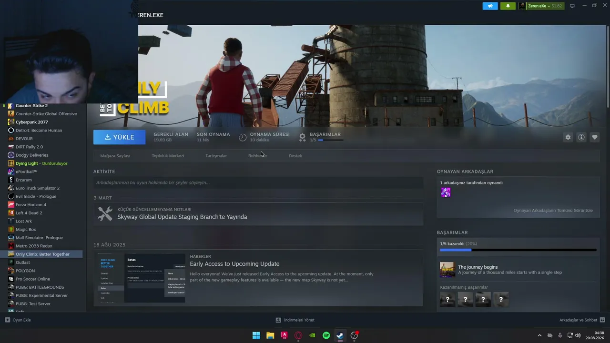Click achievement progress bar under BAŞARIMLAR header
Viewport: 610px width, 343px height.
coord(330,140)
